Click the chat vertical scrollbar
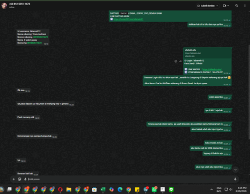250x194 pixels. [249, 92]
